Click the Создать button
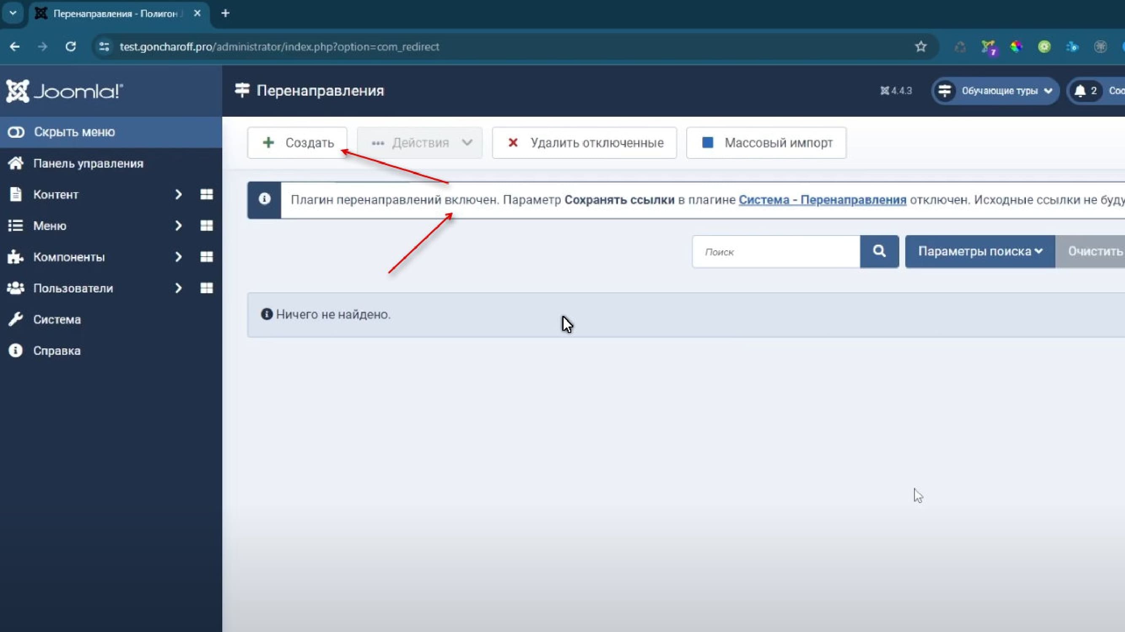This screenshot has height=632, width=1125. pyautogui.click(x=297, y=143)
